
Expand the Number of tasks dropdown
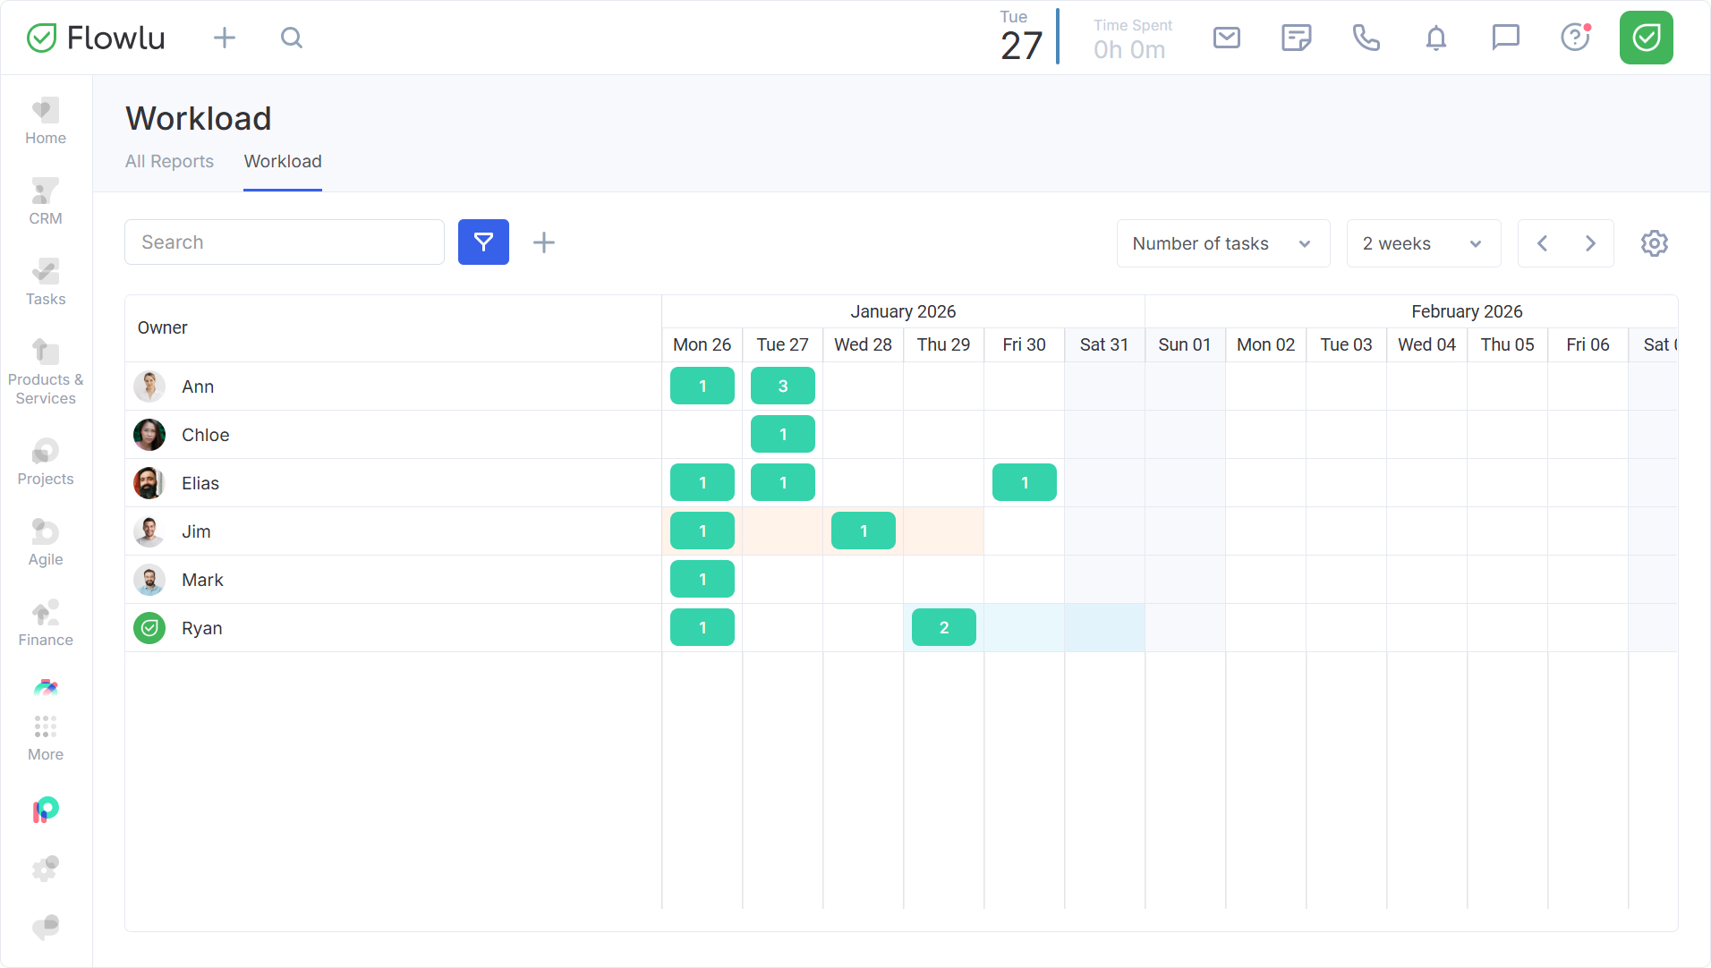point(1222,243)
